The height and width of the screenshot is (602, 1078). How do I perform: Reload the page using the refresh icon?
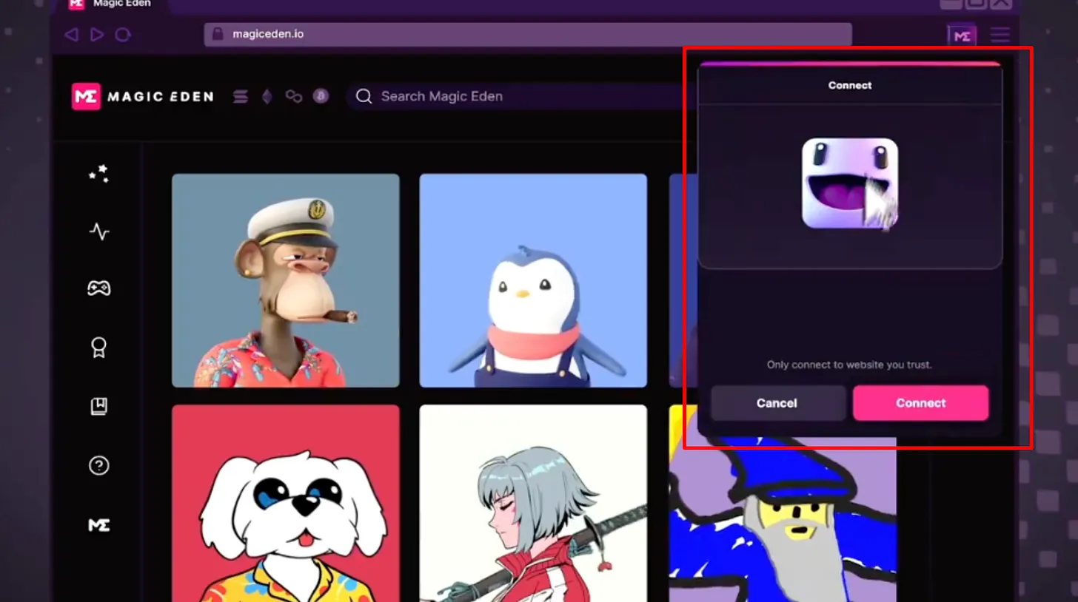tap(123, 35)
